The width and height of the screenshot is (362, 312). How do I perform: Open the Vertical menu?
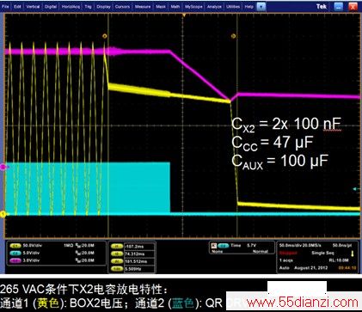(33, 7)
